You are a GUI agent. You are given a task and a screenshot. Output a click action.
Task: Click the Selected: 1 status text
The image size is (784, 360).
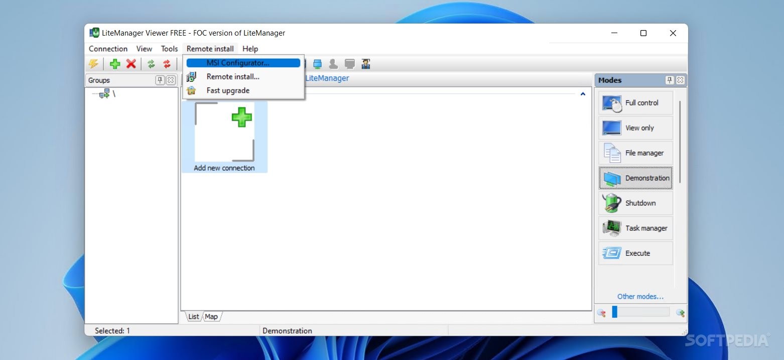click(112, 331)
